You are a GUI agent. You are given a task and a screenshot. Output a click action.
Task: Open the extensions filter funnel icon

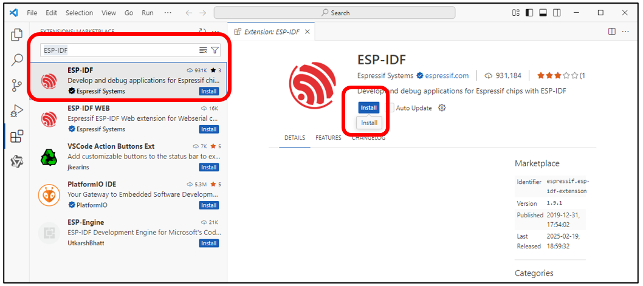tap(215, 50)
